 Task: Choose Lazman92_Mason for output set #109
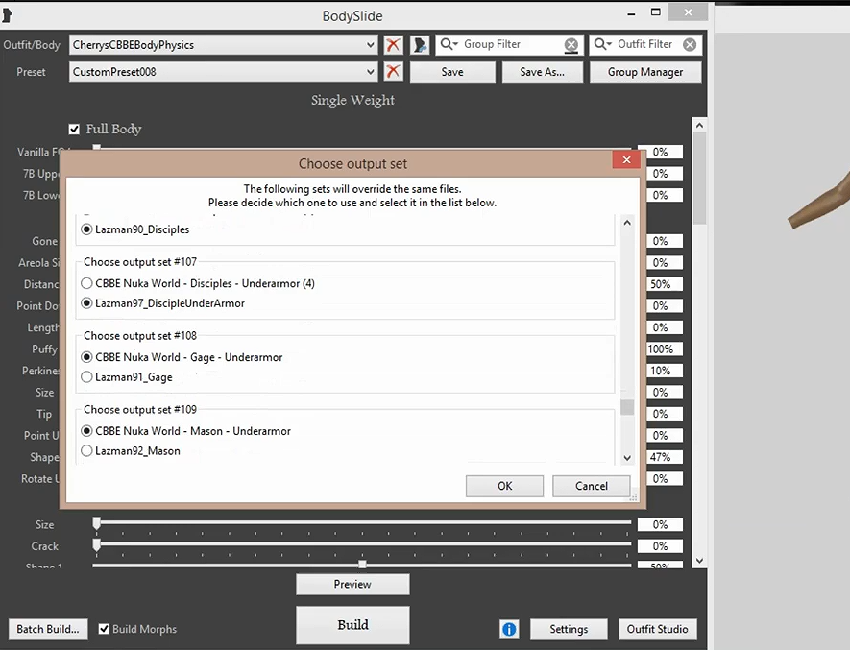pyautogui.click(x=87, y=451)
